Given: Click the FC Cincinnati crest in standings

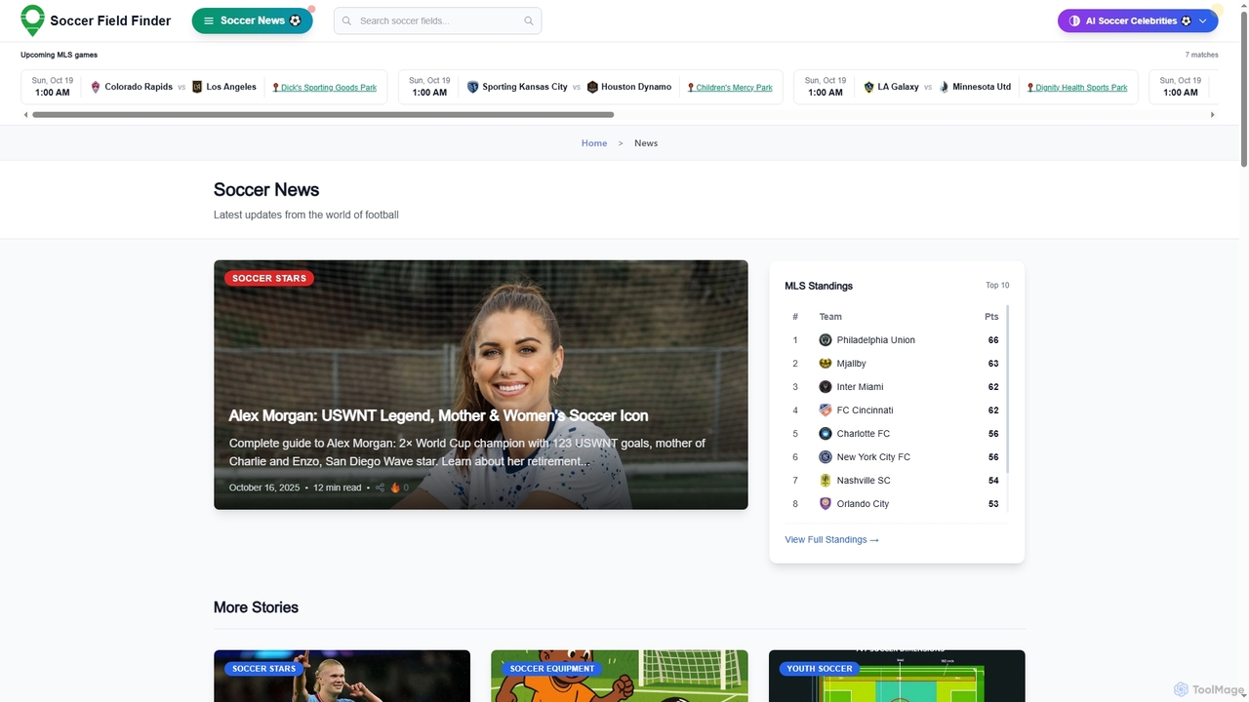Looking at the screenshot, I should point(826,410).
